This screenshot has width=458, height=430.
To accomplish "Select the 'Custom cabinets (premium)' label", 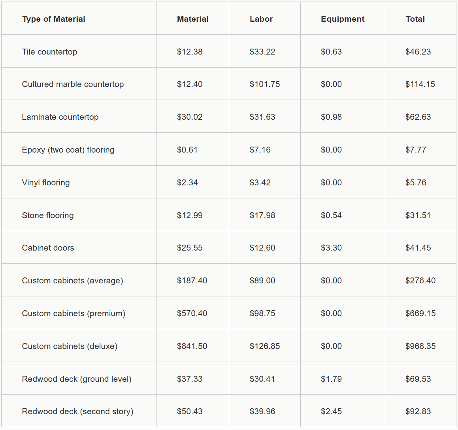I will coord(74,313).
